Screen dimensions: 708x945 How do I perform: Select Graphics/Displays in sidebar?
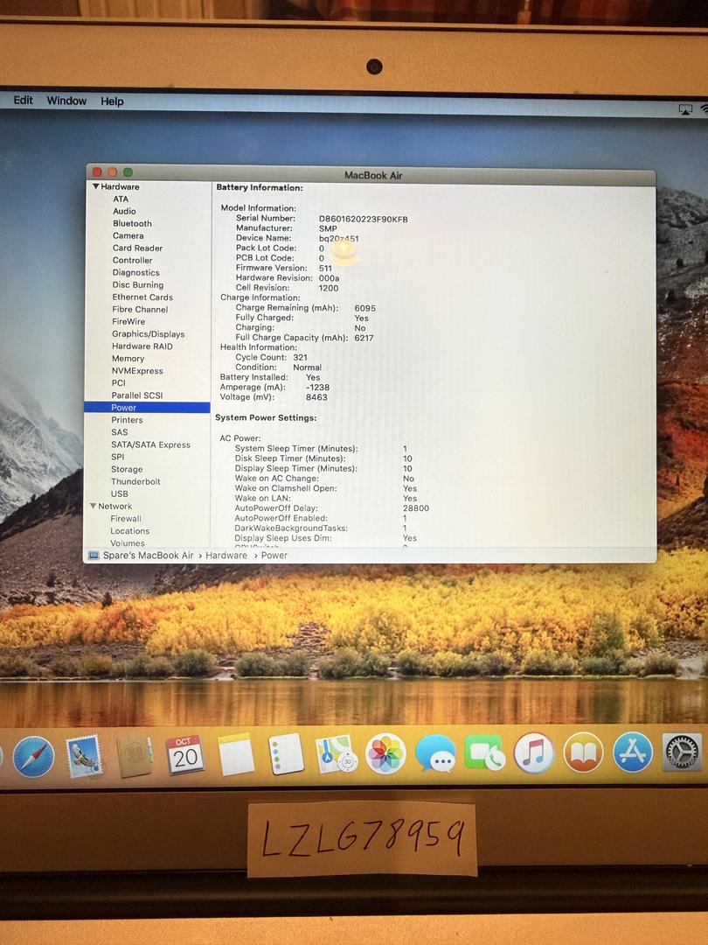coord(148,334)
